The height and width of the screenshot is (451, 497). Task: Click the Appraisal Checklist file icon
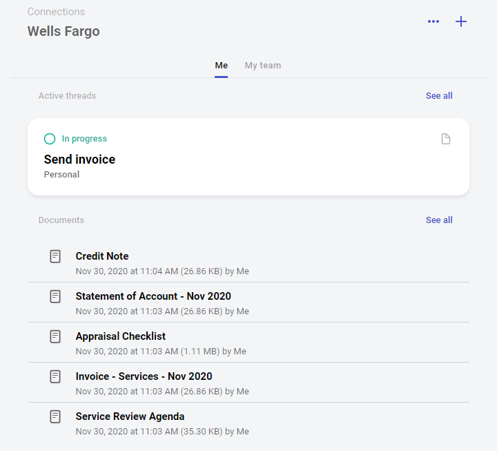[x=55, y=336]
